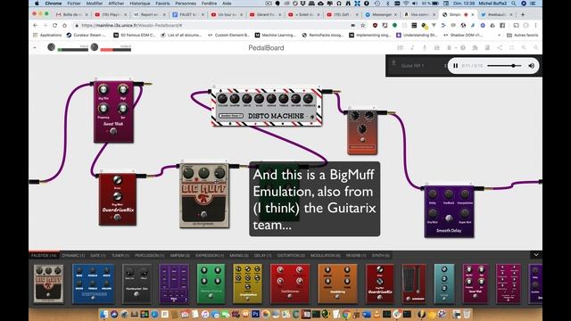The height and width of the screenshot is (321, 571).
Task: Open the Disto Machine preset dropdown
Action: (231, 116)
